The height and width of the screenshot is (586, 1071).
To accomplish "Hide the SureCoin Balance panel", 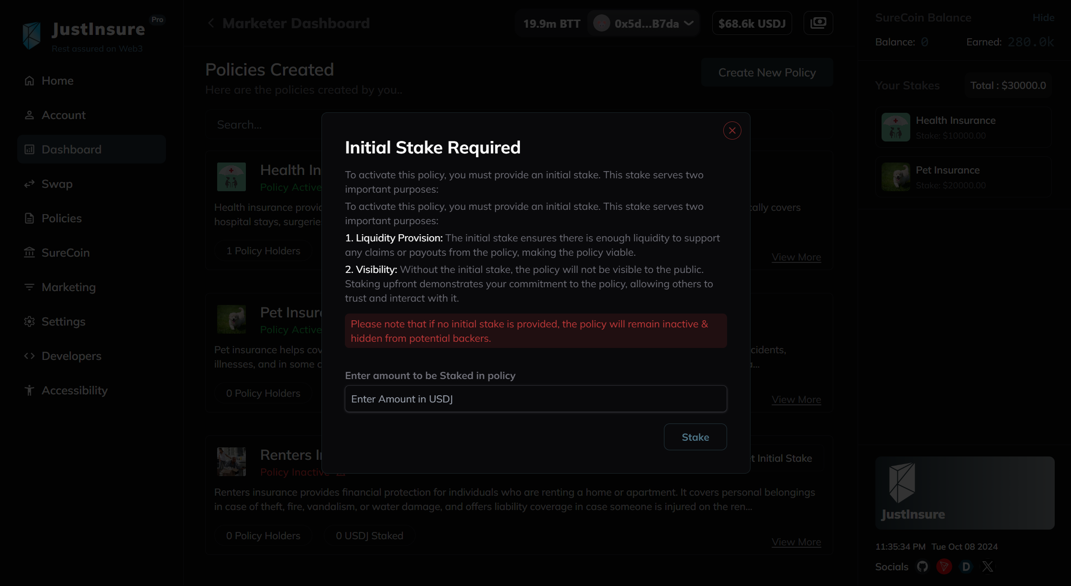I will pyautogui.click(x=1043, y=18).
